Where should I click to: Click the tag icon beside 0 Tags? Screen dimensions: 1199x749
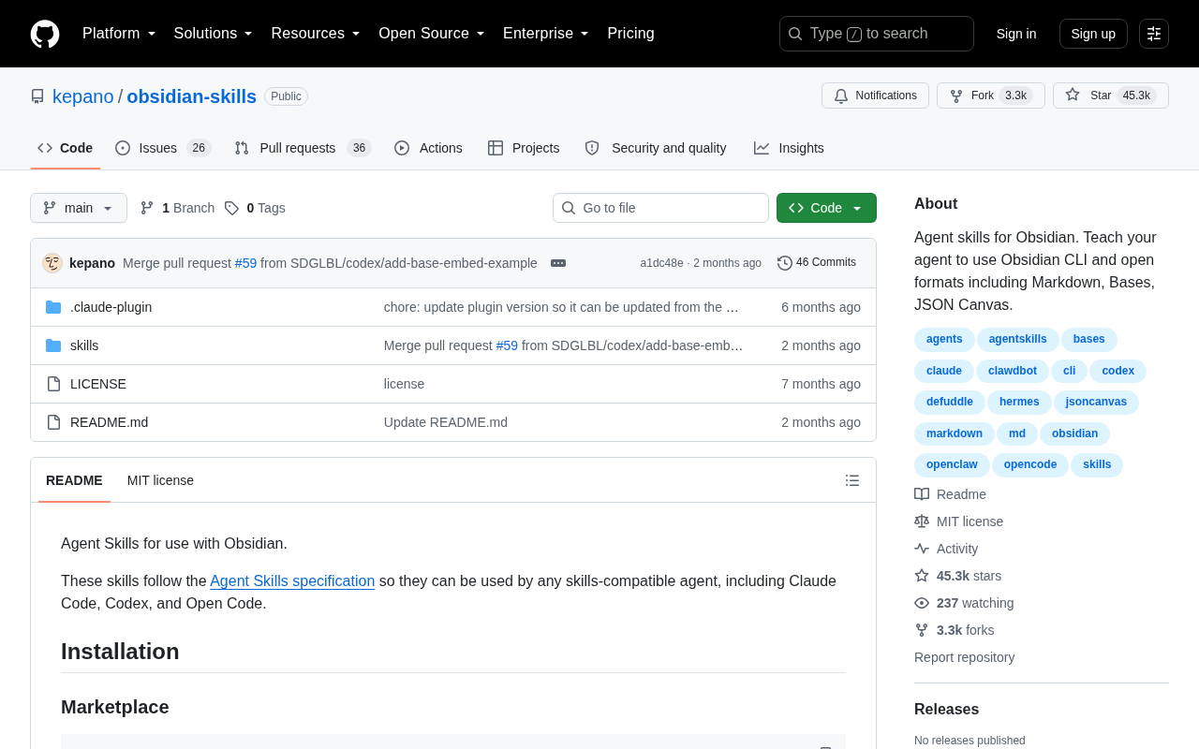(231, 208)
